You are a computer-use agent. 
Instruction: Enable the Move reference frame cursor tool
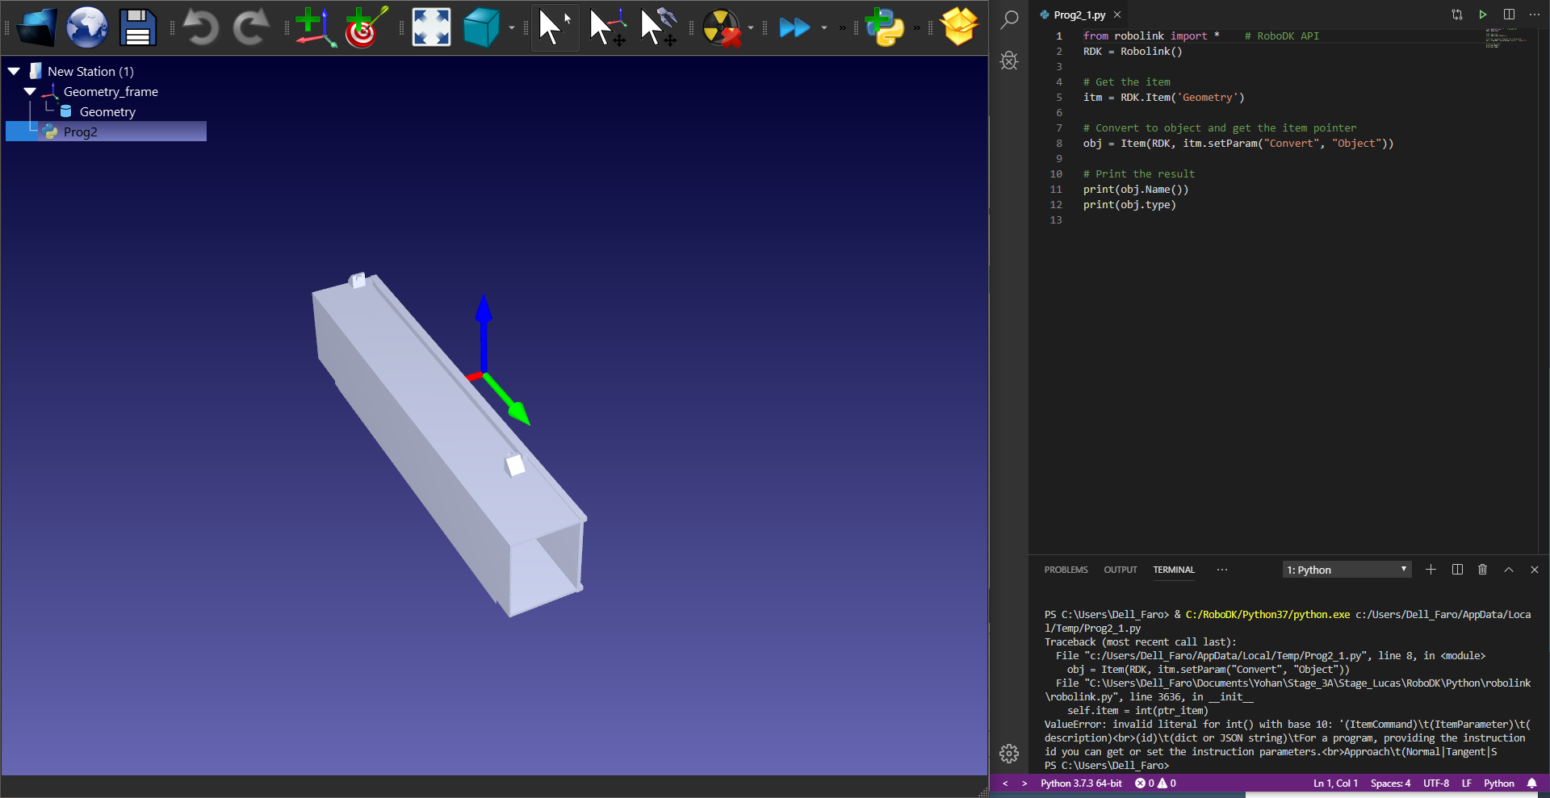607,27
